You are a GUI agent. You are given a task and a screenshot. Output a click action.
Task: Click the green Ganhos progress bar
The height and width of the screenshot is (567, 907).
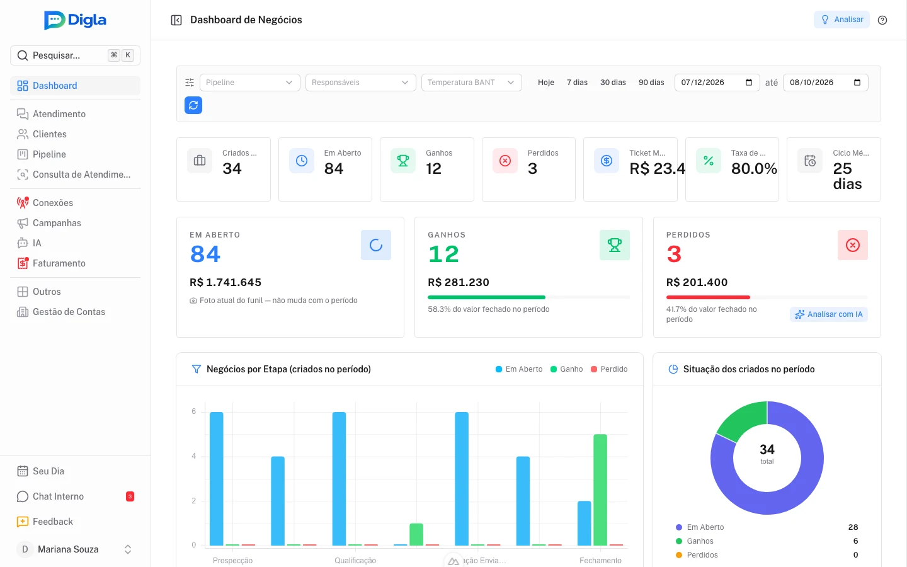tap(486, 297)
